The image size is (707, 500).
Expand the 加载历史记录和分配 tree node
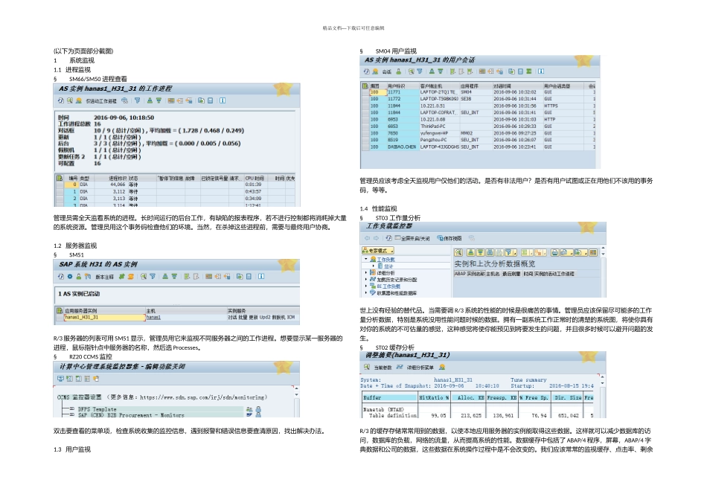[365, 280]
